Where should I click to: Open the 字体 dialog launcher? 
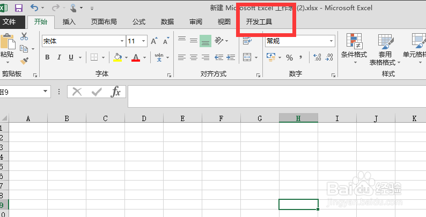[169, 76]
